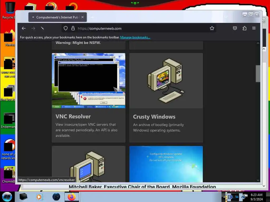Click the VNC Resolver heading
Image resolution: width=270 pixels, height=202 pixels.
pos(73,117)
